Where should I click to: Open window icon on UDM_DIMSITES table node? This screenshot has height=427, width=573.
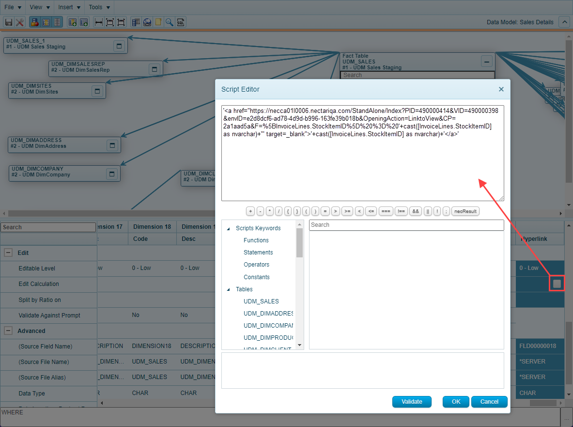click(x=97, y=91)
